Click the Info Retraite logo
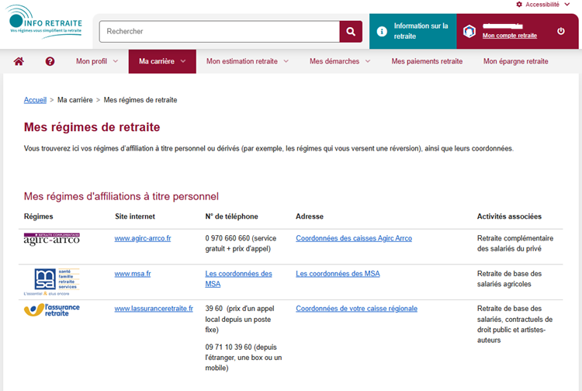The height and width of the screenshot is (391, 582). (46, 22)
